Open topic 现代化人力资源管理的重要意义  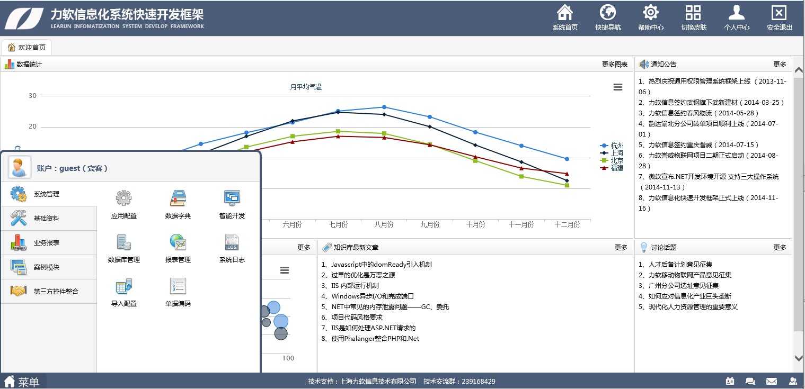point(688,307)
